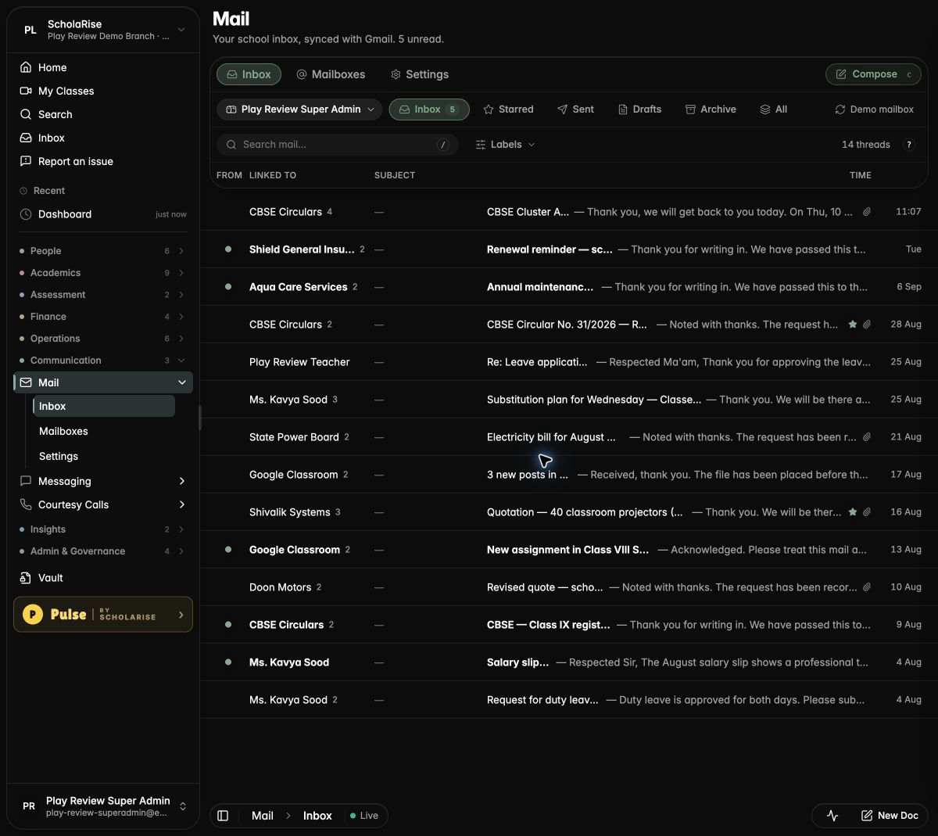The image size is (938, 836).
Task: Click the unread dot on Shield General Insurance
Action: tap(228, 249)
